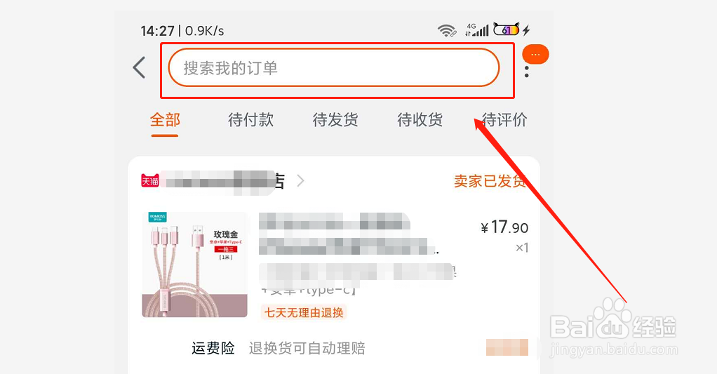Screen dimensions: 717x374
Task: Open the orange message bubble icon
Action: (x=535, y=54)
